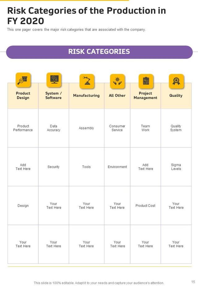Select the Security table cell
198x286 pixels.
[x=54, y=167]
